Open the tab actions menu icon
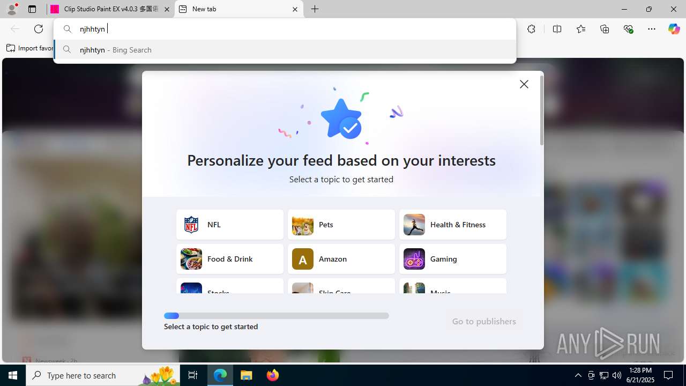The height and width of the screenshot is (386, 686). [x=32, y=9]
